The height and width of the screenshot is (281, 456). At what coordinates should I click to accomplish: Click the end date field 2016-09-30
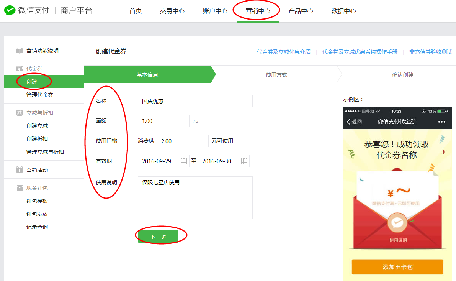(224, 161)
